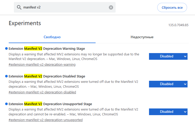Image resolution: width=195 pixels, height=130 pixels.
Task: Switch to the 'Свободно' tab
Action: pos(52,37)
